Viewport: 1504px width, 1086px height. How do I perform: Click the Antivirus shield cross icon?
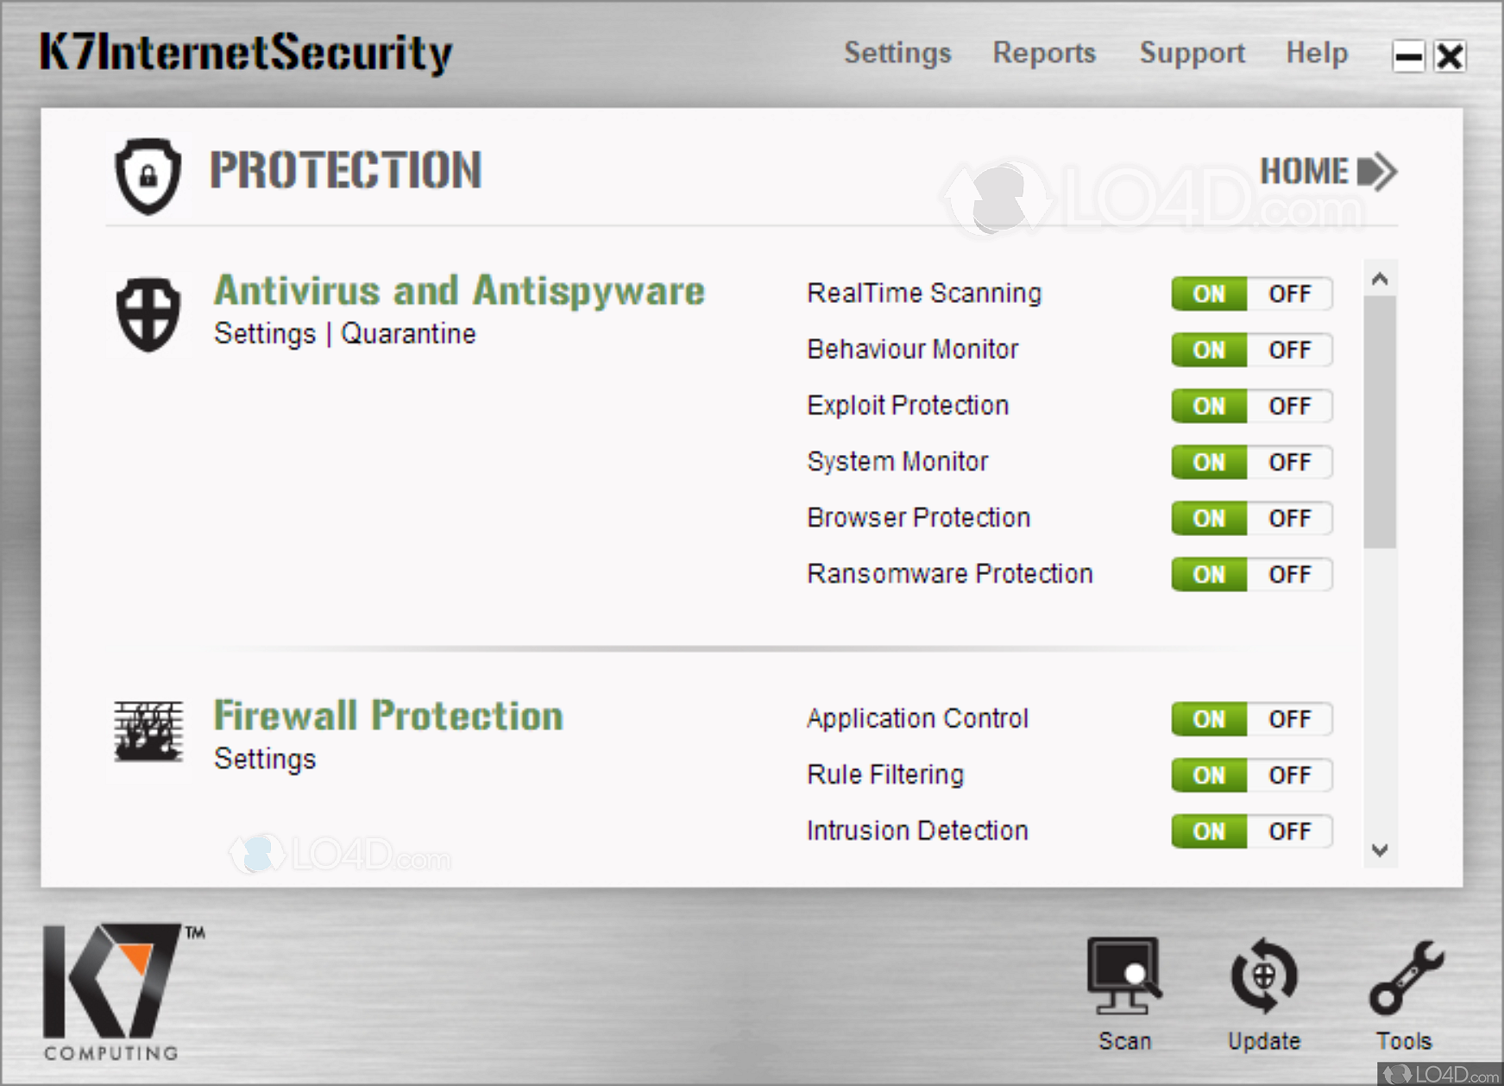[x=148, y=313]
